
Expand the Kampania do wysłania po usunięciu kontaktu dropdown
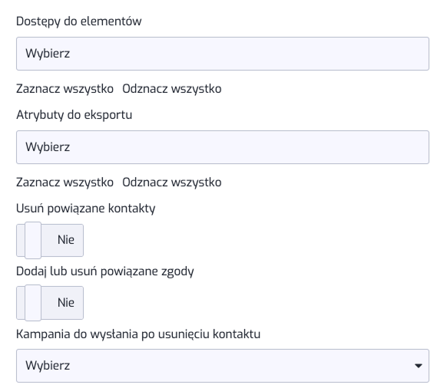(x=223, y=366)
